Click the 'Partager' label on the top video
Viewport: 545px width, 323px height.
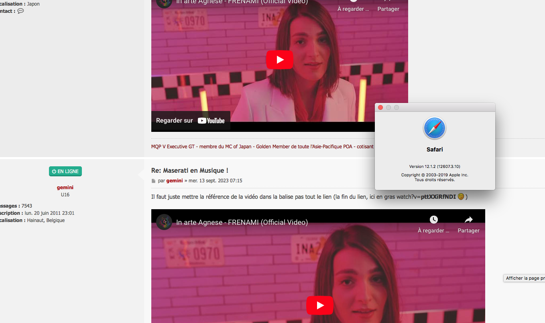click(388, 9)
